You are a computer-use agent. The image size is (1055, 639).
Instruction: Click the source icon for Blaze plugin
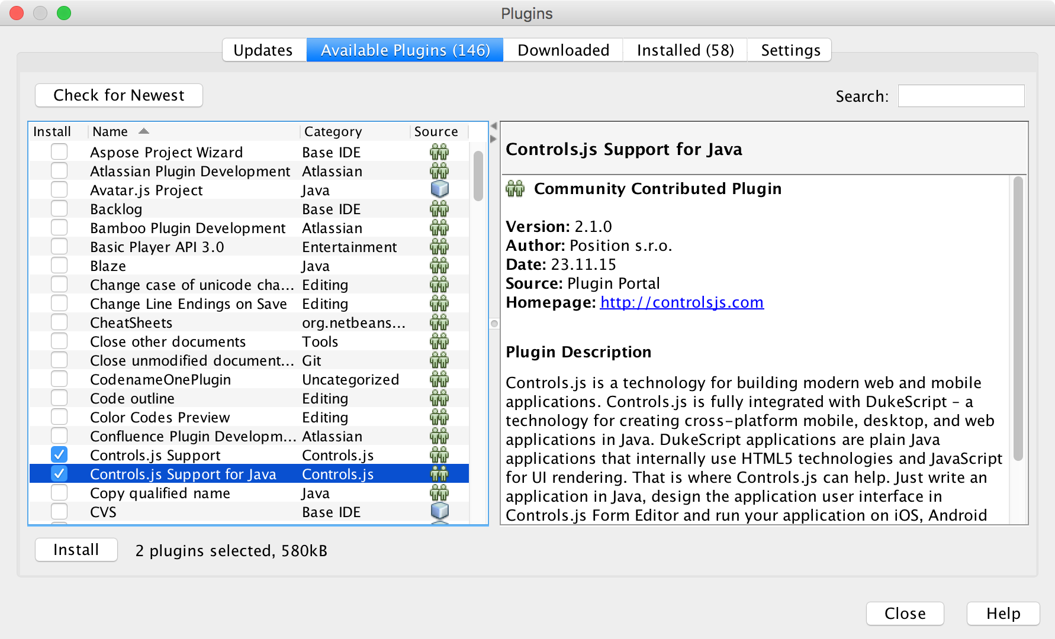pos(439,266)
